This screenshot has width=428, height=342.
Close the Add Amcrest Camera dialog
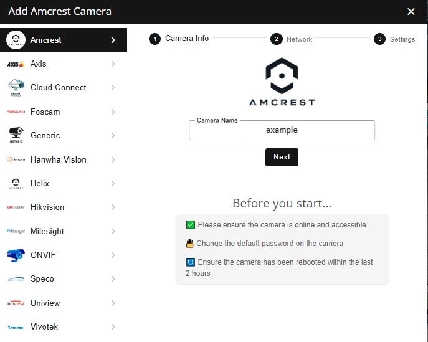pyautogui.click(x=411, y=11)
